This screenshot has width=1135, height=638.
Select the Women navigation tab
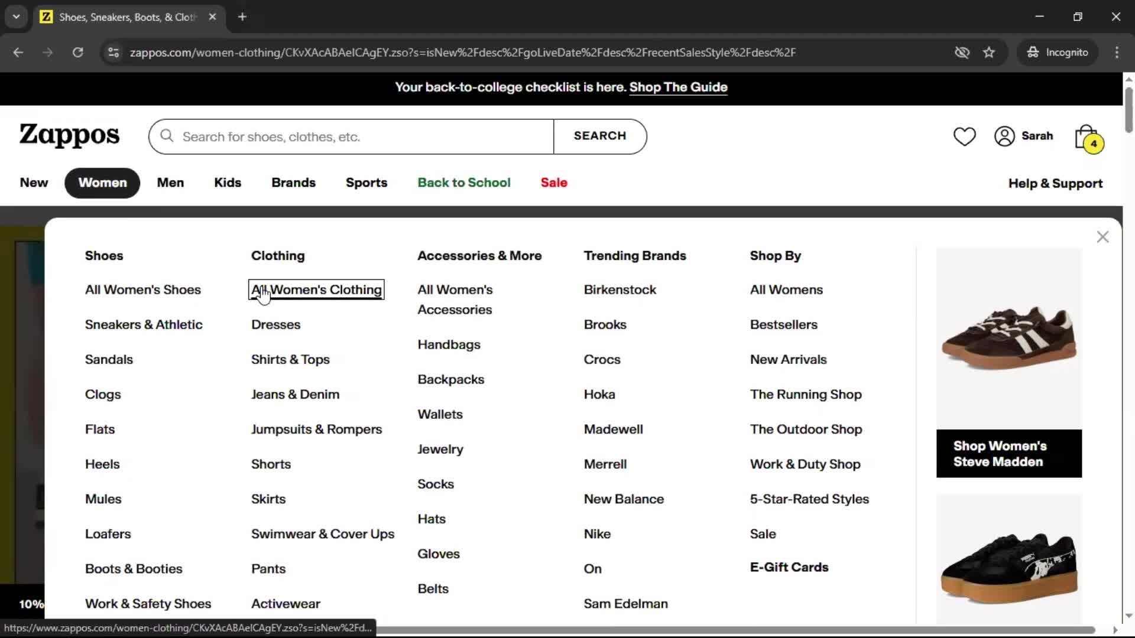102,183
